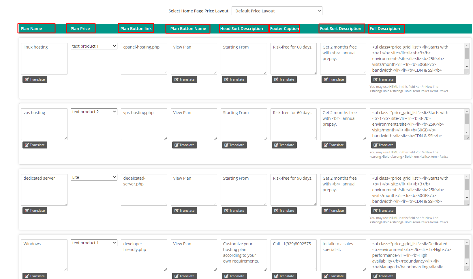This screenshot has height=279, width=473.
Task: Open the Home Page Price Layout dropdown
Action: click(277, 11)
